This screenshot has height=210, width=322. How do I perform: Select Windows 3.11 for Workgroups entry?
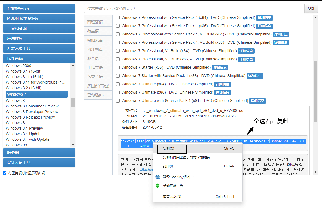(x=36, y=82)
